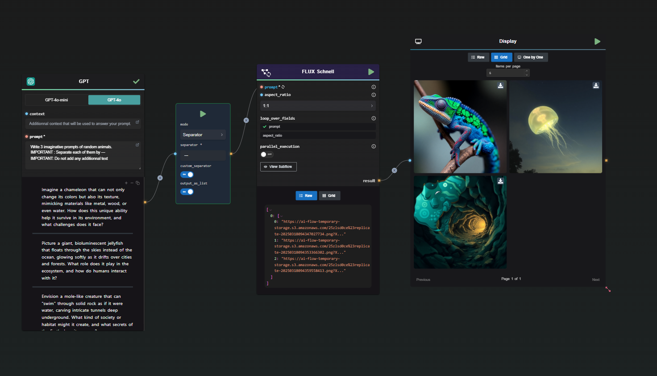Click the Display node play icon

[x=597, y=42]
